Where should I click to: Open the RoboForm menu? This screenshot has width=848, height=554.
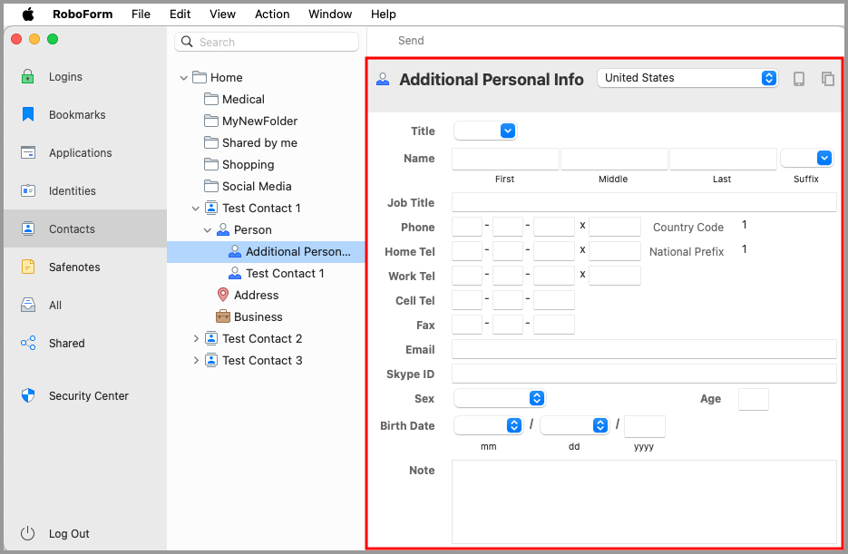point(83,14)
